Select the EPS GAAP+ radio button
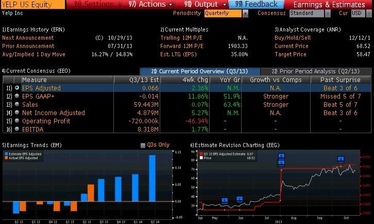 point(16,96)
